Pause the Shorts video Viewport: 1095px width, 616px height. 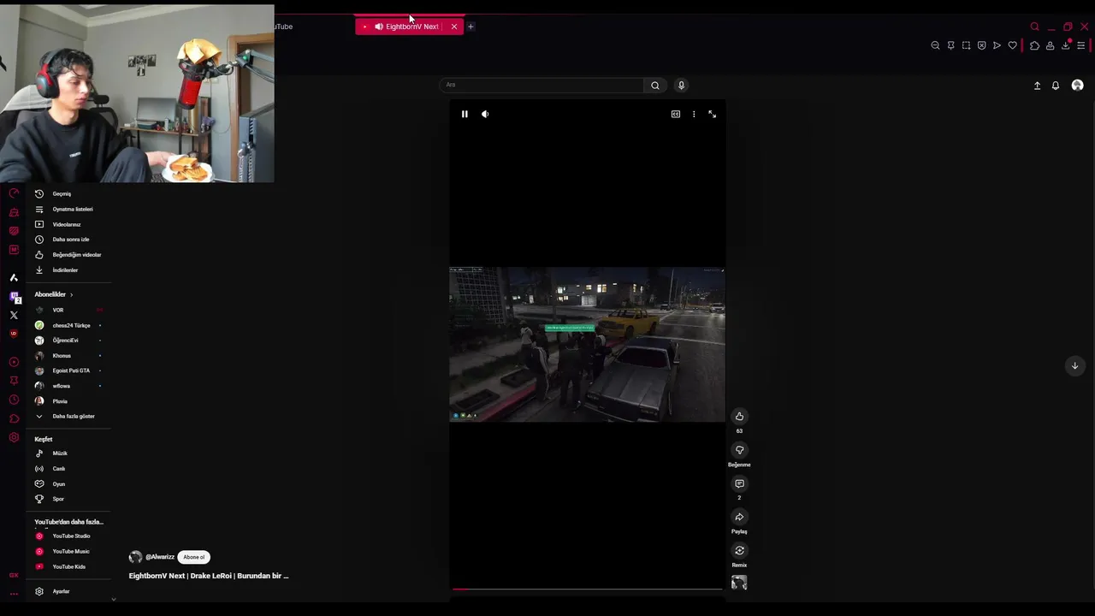coord(465,114)
